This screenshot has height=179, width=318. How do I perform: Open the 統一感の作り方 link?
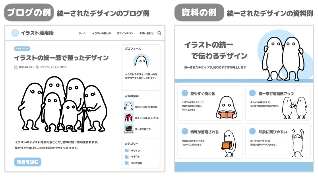143,129
